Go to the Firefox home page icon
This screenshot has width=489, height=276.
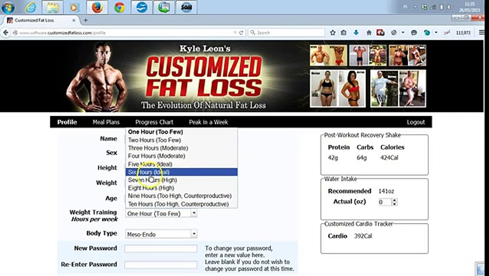(x=369, y=33)
